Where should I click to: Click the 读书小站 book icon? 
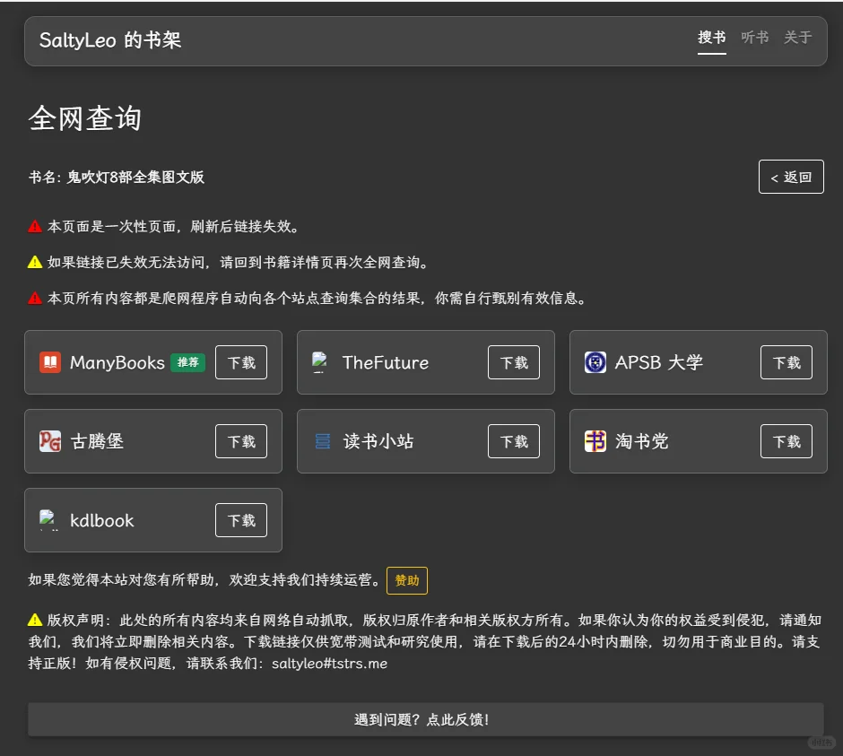(321, 441)
